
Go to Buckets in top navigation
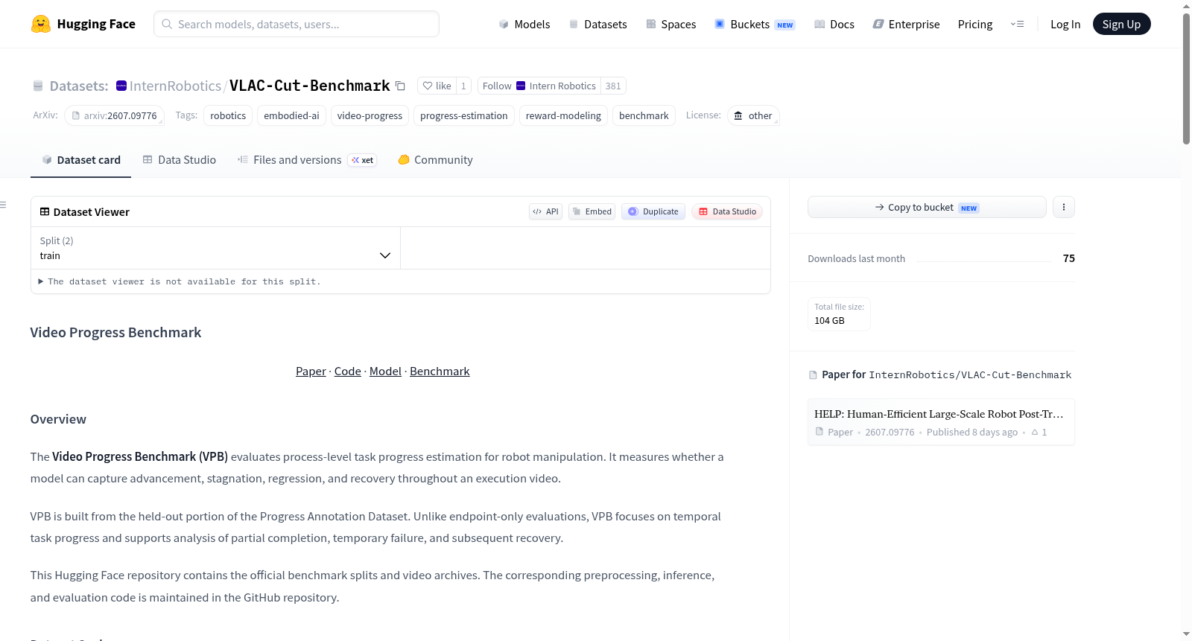755,24
